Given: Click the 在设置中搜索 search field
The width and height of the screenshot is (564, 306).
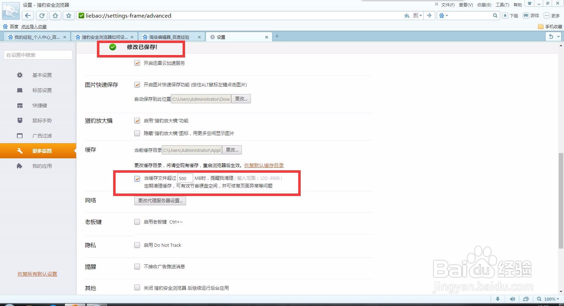Looking at the screenshot, I should coord(38,55).
